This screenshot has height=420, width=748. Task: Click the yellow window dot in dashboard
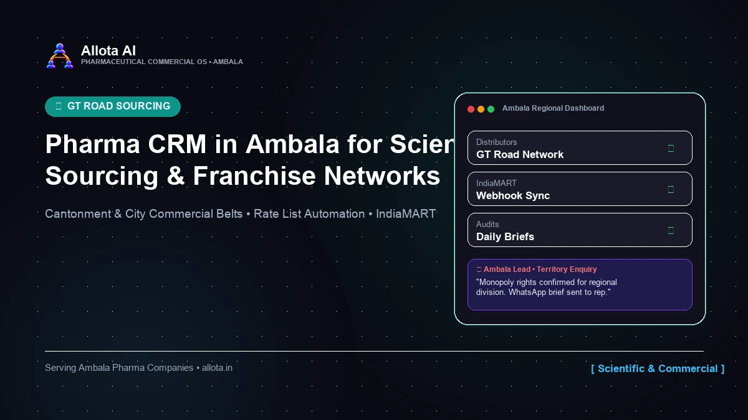tap(481, 109)
